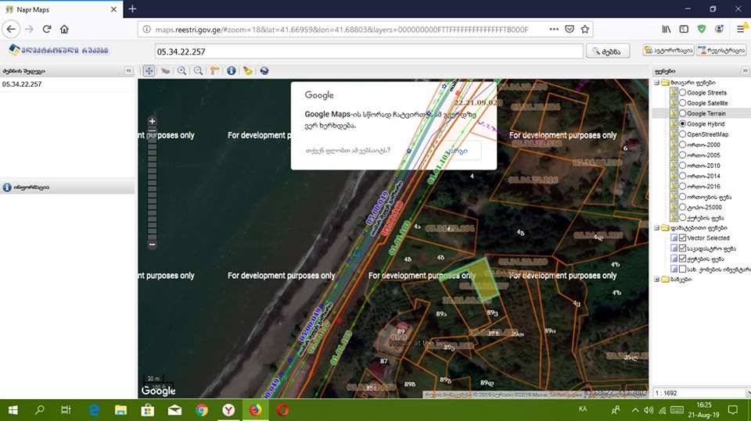
Task: Open browser home page
Action: pos(64,29)
